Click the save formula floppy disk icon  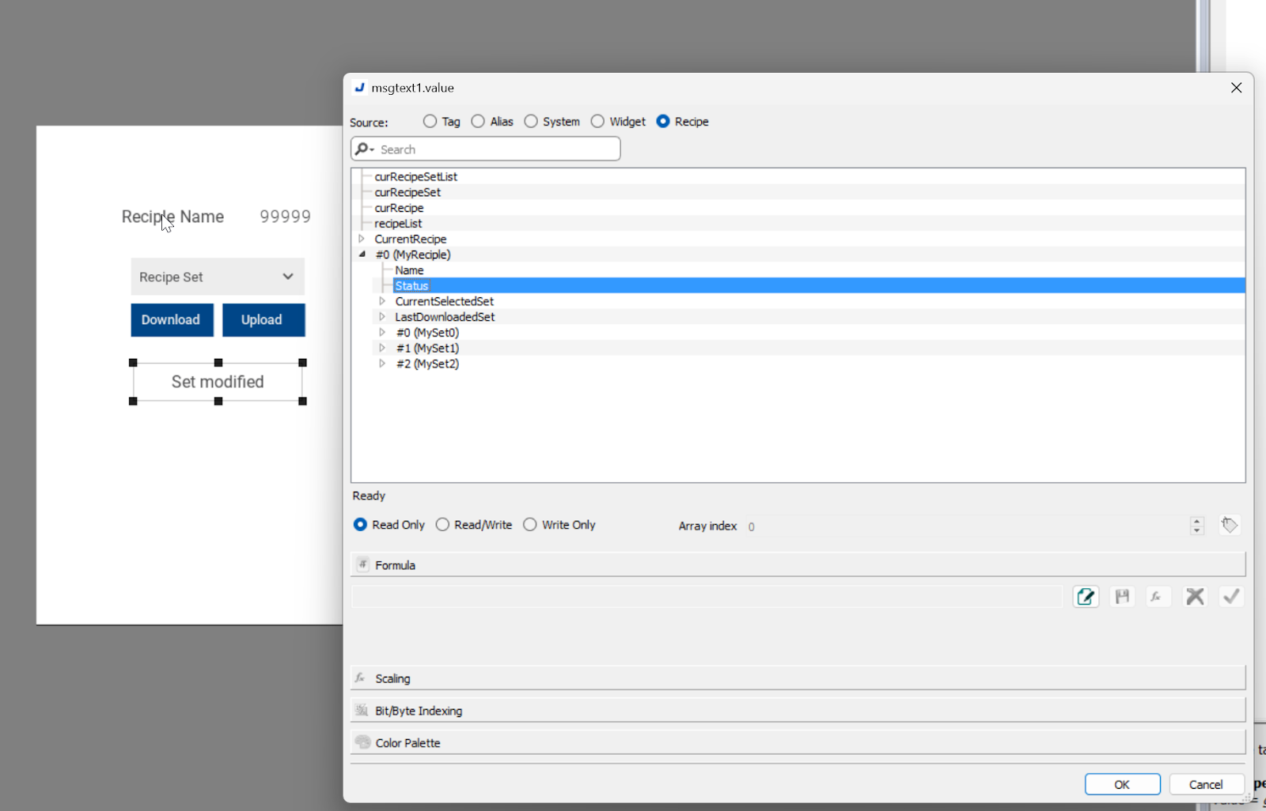1122,597
